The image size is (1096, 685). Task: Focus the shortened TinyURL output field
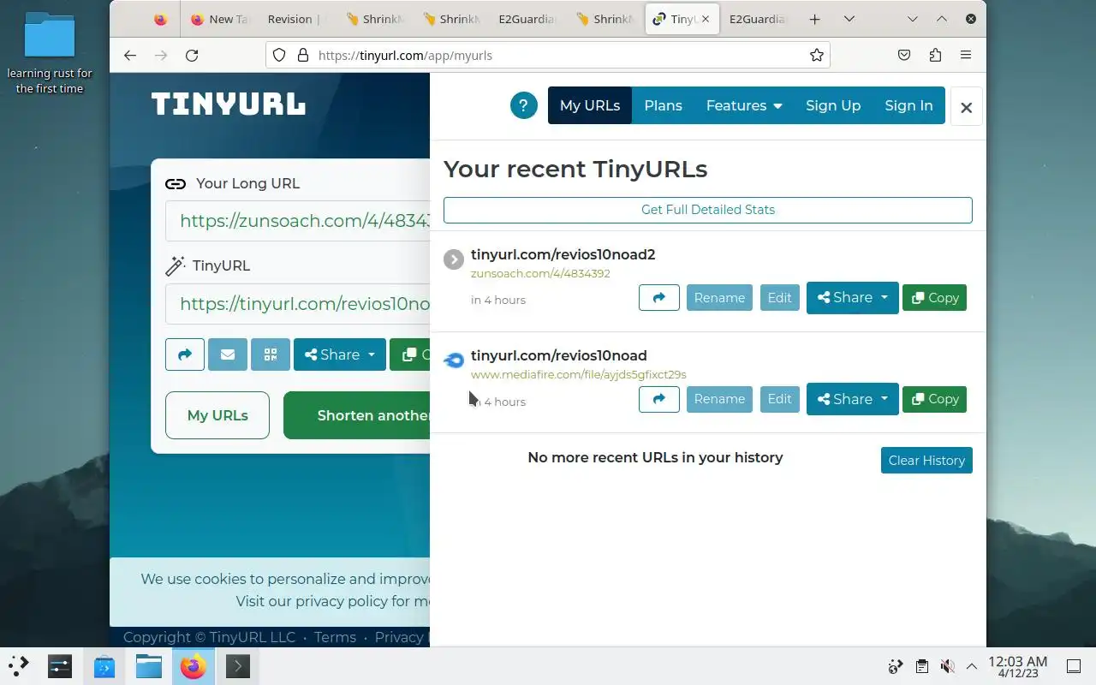click(298, 304)
